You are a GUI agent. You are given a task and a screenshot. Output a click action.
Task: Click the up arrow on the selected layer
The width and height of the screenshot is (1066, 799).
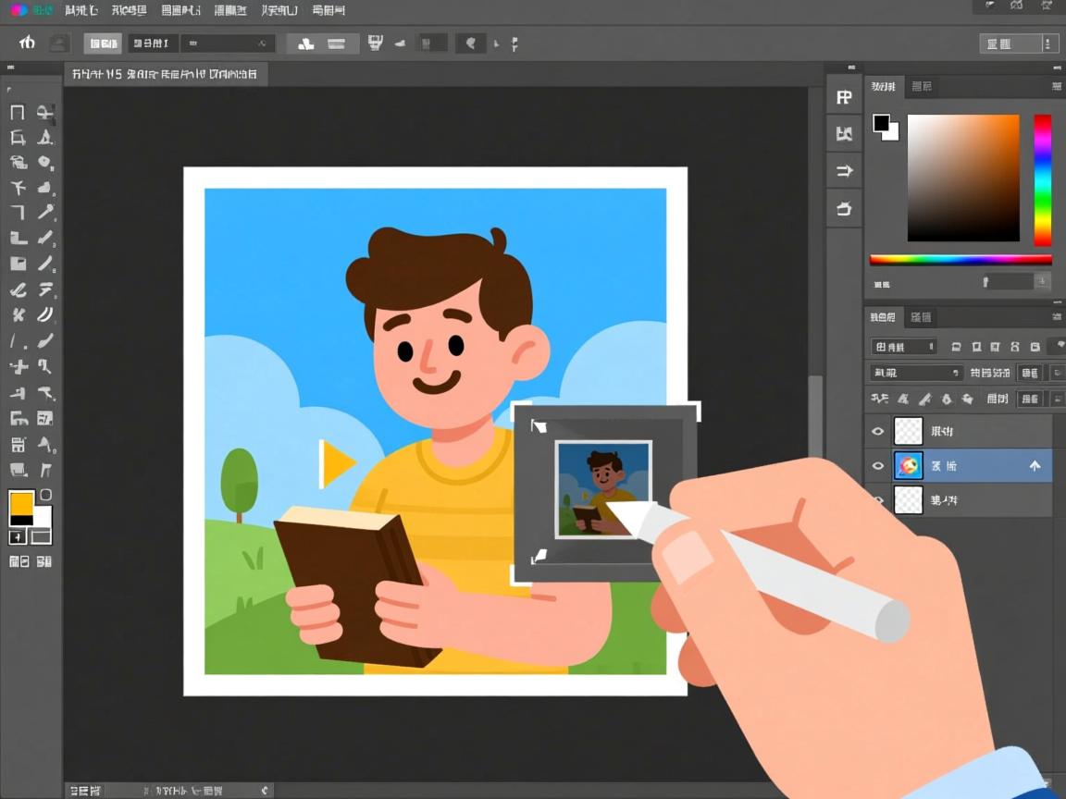[x=1035, y=466]
